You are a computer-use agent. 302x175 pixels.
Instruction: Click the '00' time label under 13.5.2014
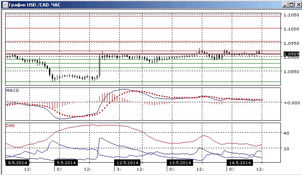(172, 169)
